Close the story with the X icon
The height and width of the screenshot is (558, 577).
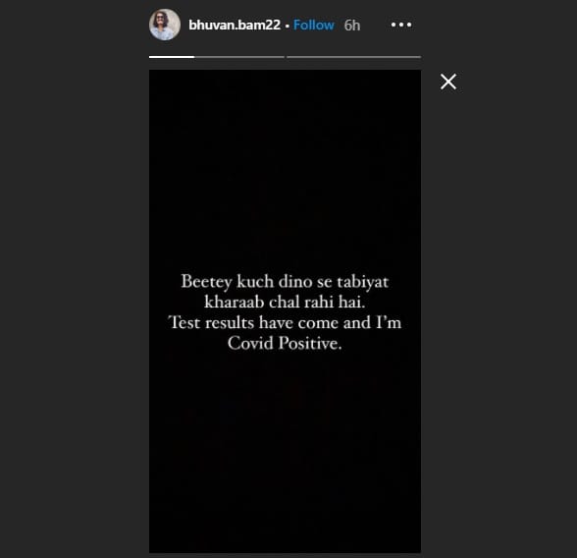tap(448, 82)
